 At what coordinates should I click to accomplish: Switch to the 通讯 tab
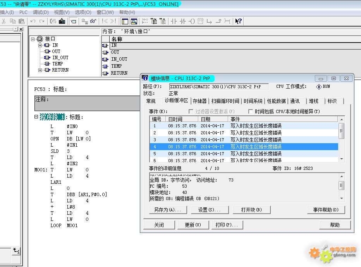coord(295,101)
